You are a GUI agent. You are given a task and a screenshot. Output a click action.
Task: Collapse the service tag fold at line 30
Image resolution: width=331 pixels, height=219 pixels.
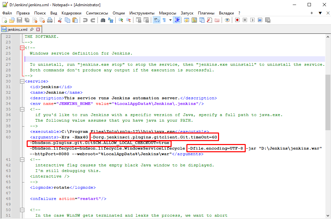pos(22,81)
